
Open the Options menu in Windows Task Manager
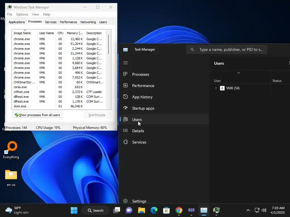pyautogui.click(x=22, y=14)
